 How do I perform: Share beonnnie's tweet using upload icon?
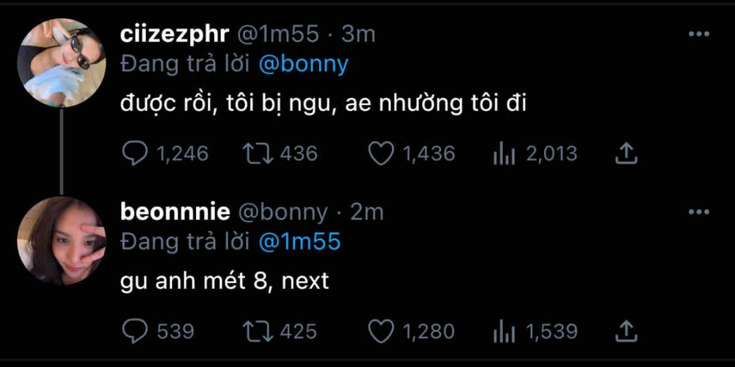coord(626,332)
